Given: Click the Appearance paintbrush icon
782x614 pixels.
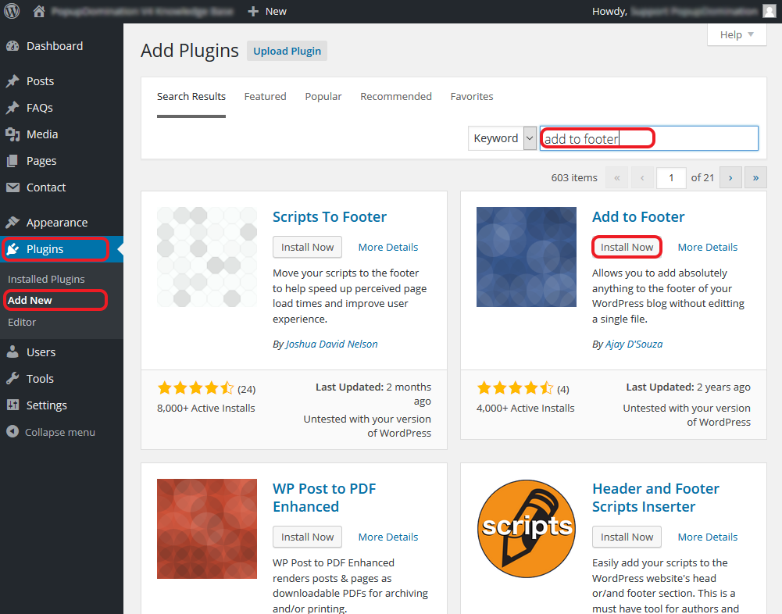Looking at the screenshot, I should point(12,223).
